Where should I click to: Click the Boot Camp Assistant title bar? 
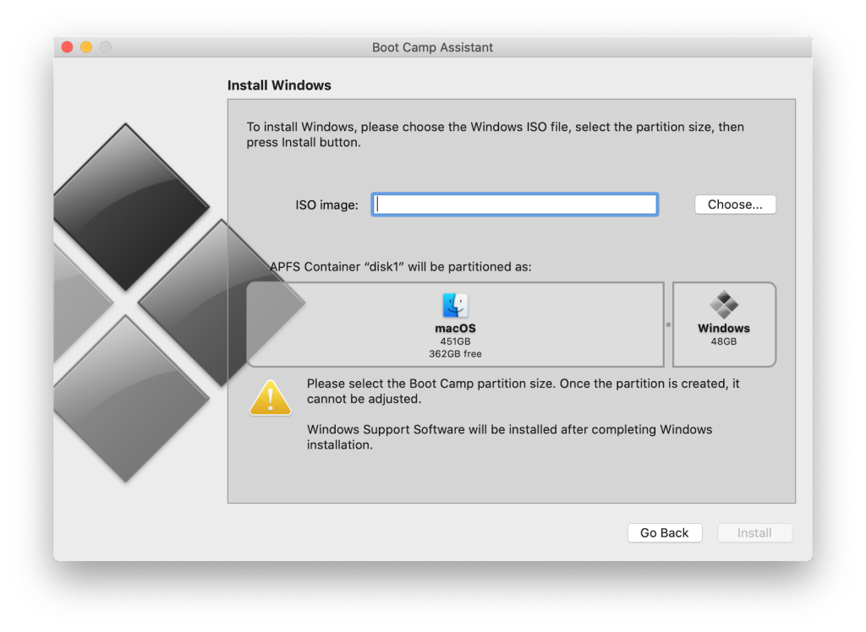point(432,47)
